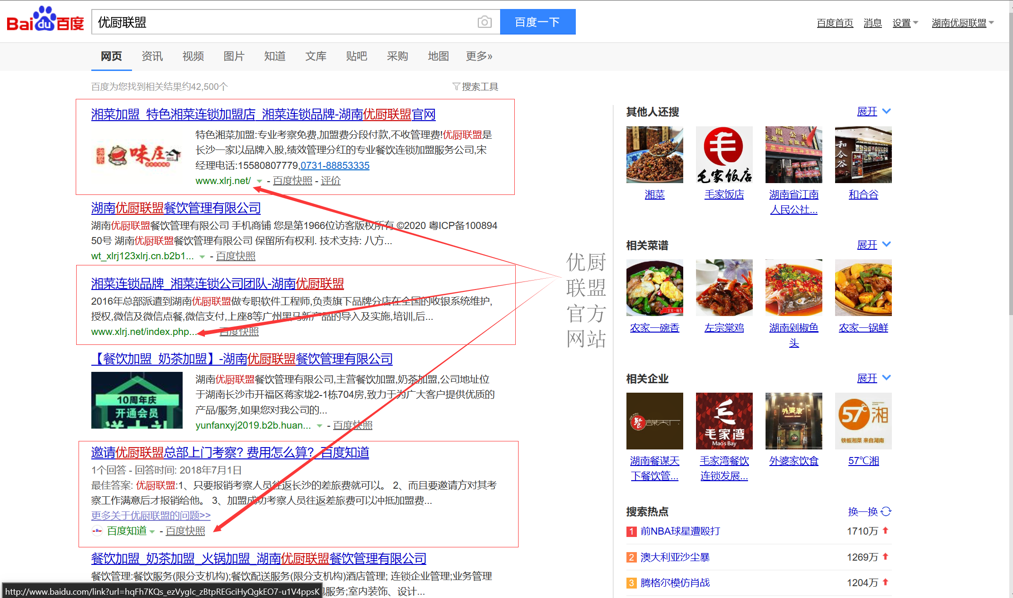Click Baidu Zhidao small source icon

coord(97,531)
